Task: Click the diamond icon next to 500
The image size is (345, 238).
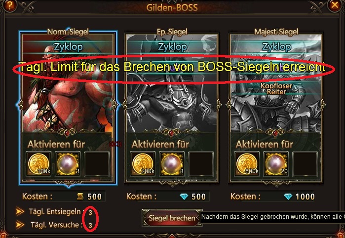Action: 184,197
